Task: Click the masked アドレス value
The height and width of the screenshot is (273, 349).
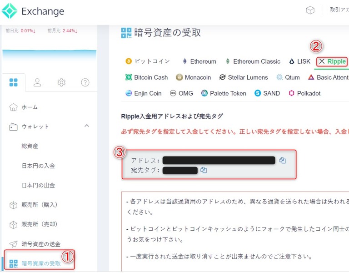Action: tap(219, 160)
